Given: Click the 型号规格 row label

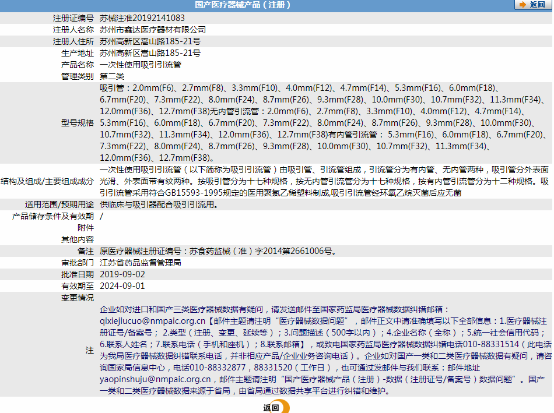Looking at the screenshot, I should (78, 123).
